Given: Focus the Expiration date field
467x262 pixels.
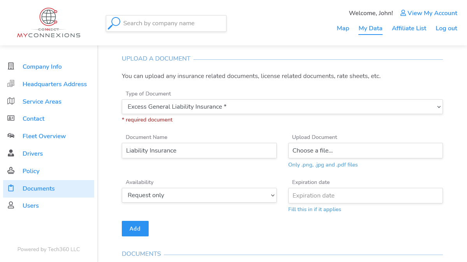Looking at the screenshot, I should coord(365,196).
